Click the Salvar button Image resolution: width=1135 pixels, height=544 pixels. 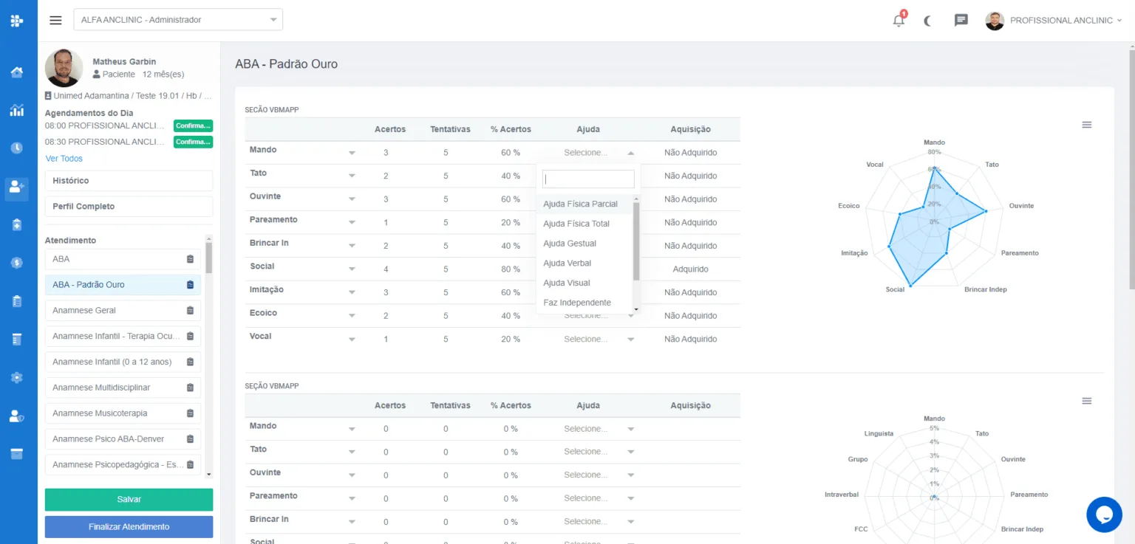click(x=129, y=500)
